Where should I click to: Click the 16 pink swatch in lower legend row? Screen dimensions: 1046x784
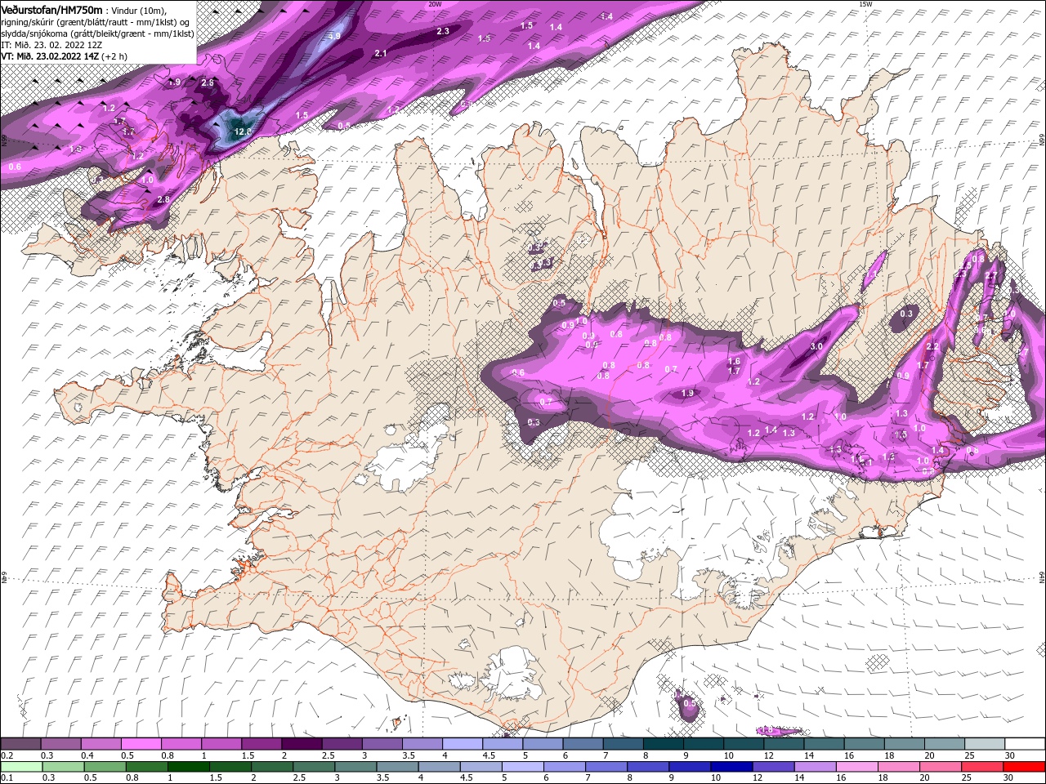[856, 767]
